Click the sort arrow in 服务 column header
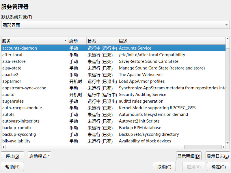Viewport: 231px width, 173px height. 65,41
